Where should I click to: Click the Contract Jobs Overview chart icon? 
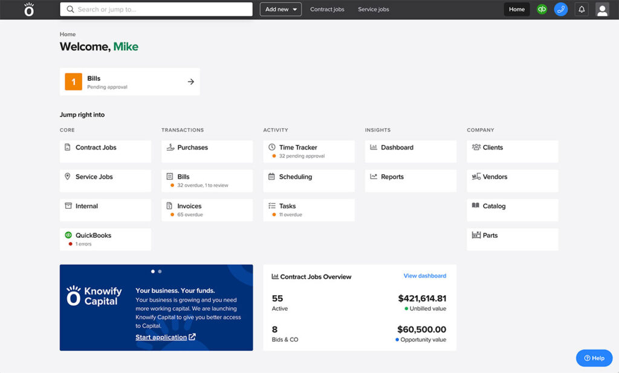click(275, 276)
